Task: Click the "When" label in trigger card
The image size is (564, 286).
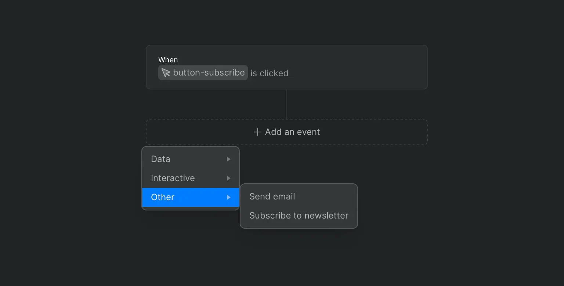Action: coord(168,60)
